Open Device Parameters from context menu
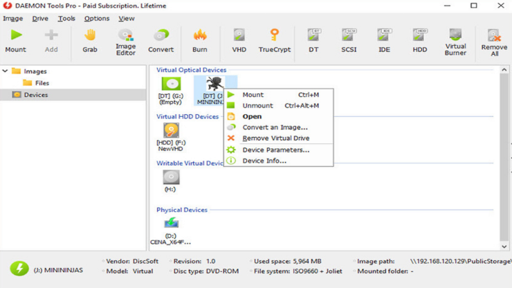 pos(279,150)
